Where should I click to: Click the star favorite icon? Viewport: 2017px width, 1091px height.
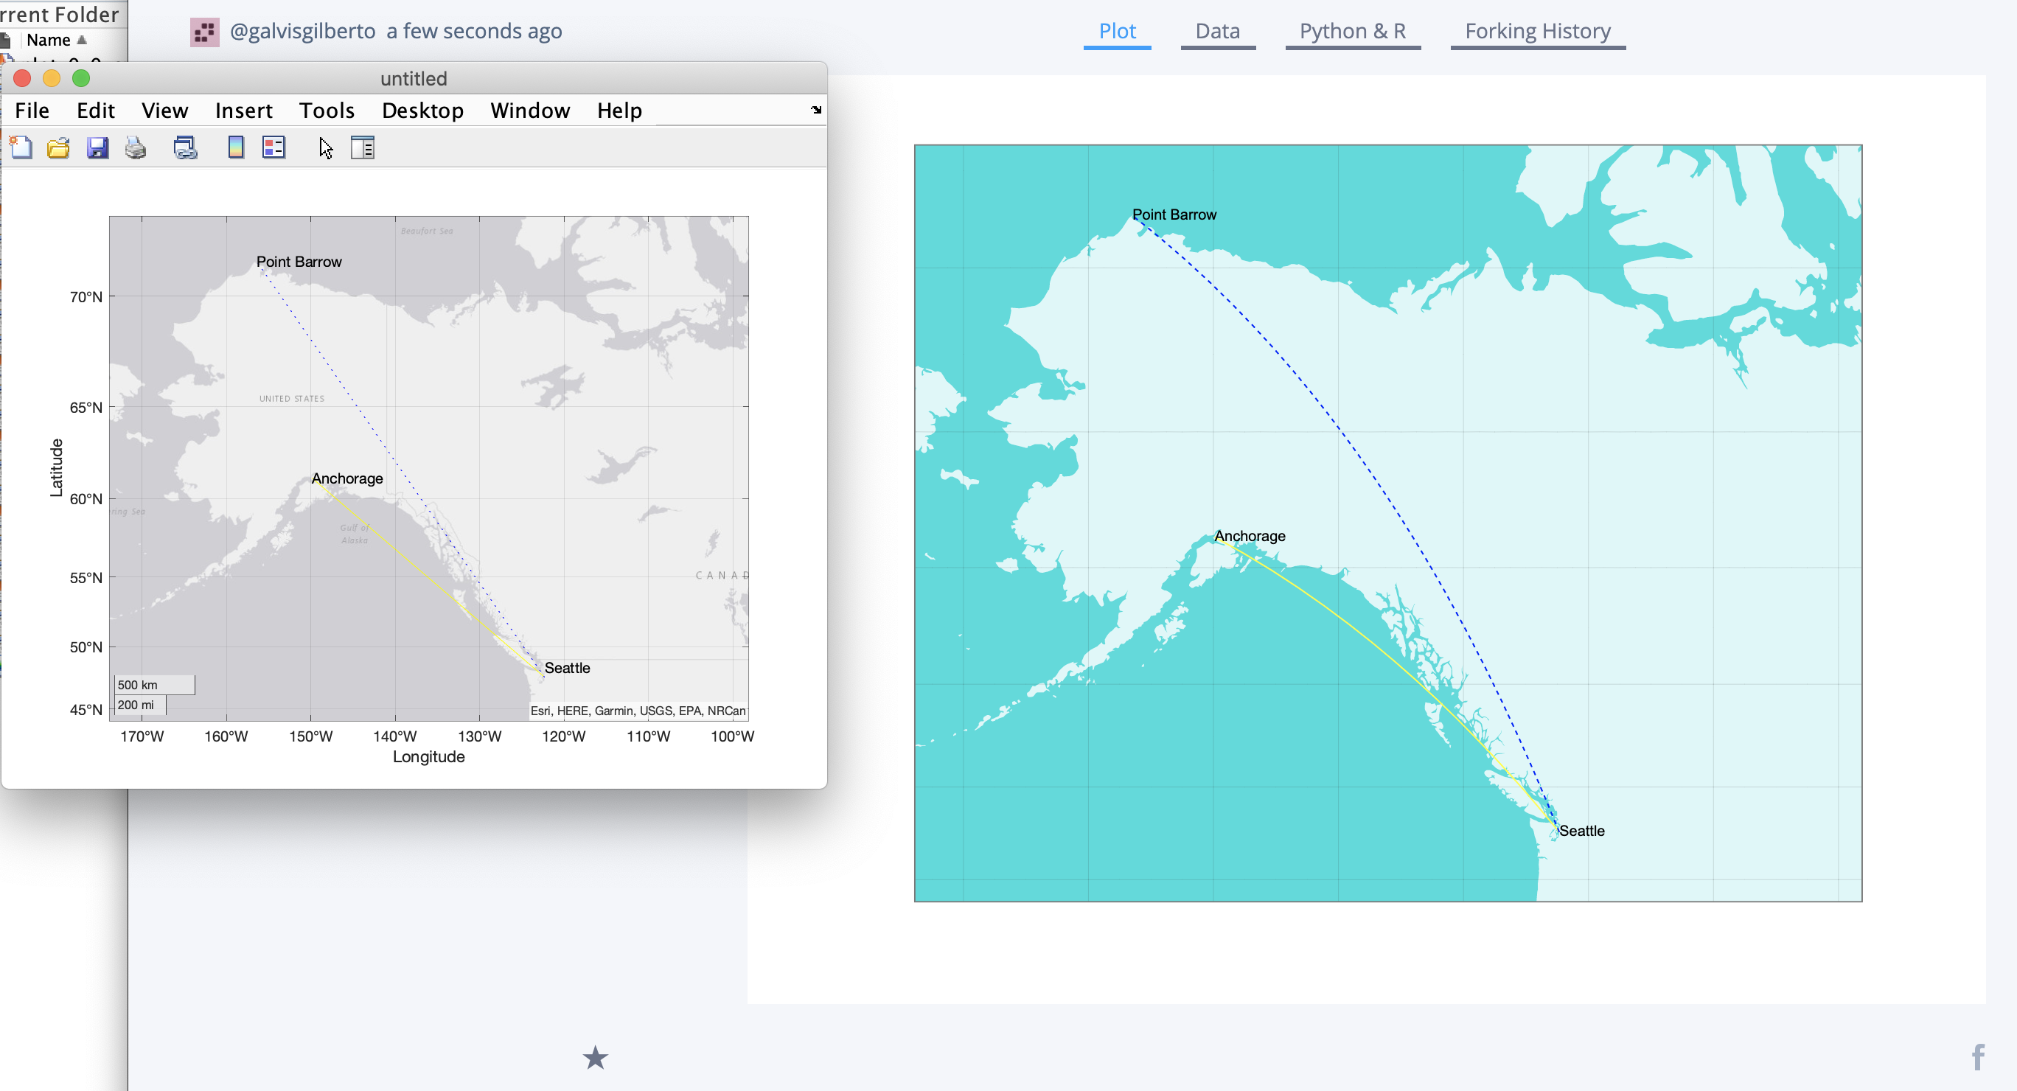(x=595, y=1058)
